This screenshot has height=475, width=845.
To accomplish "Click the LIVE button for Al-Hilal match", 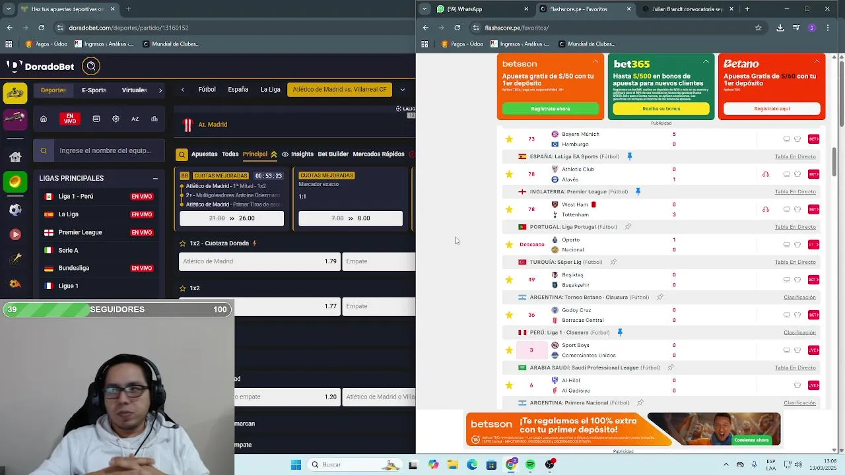I will (813, 385).
